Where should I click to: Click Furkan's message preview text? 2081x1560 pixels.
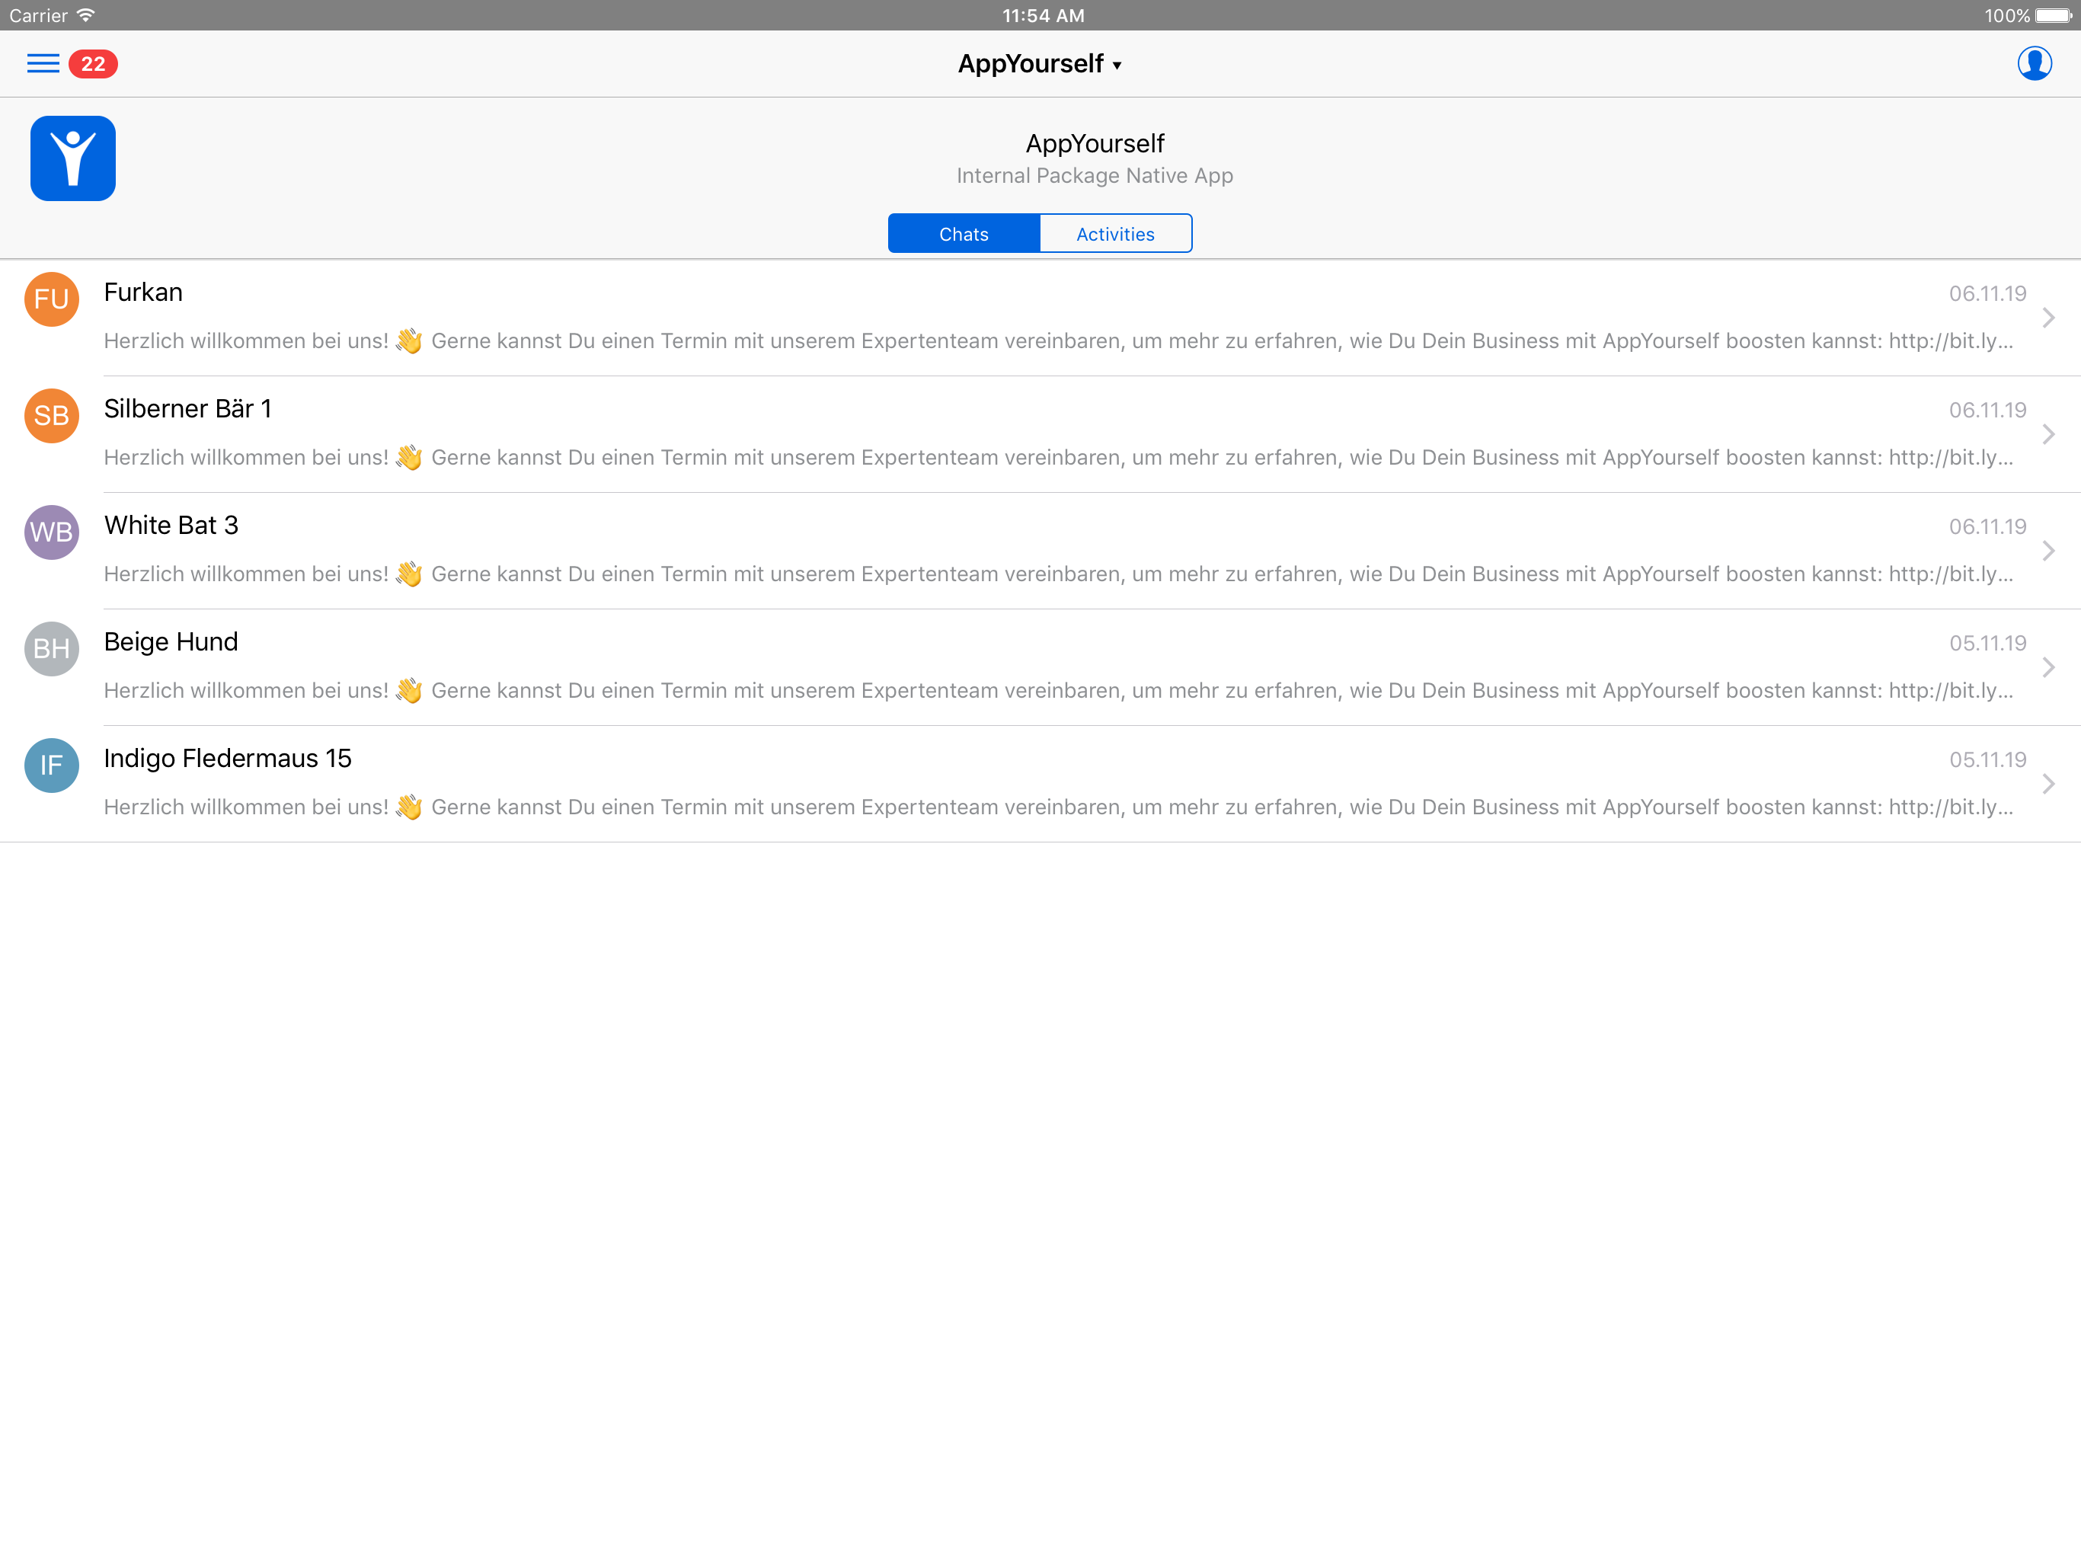pyautogui.click(x=1058, y=340)
